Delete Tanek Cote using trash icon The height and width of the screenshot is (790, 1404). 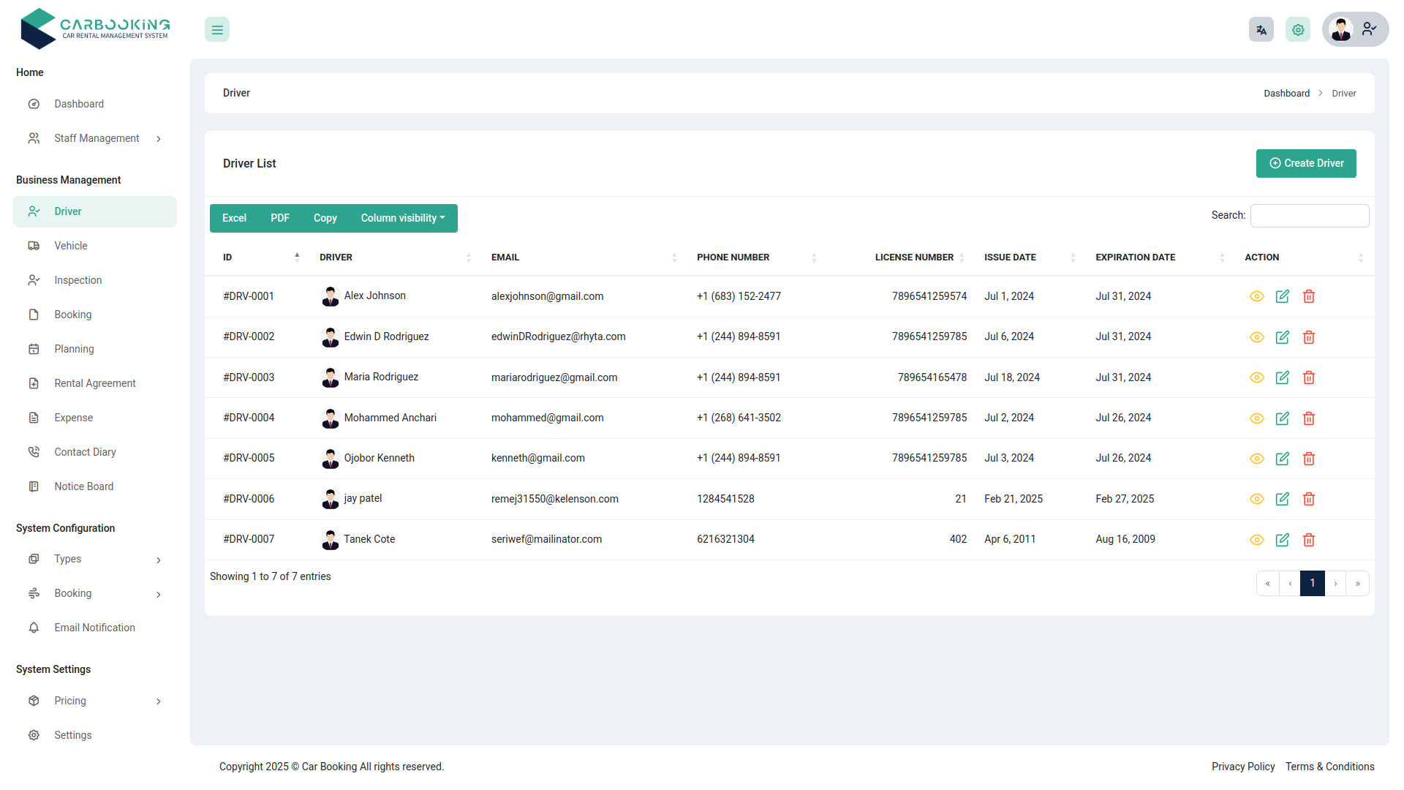point(1309,539)
